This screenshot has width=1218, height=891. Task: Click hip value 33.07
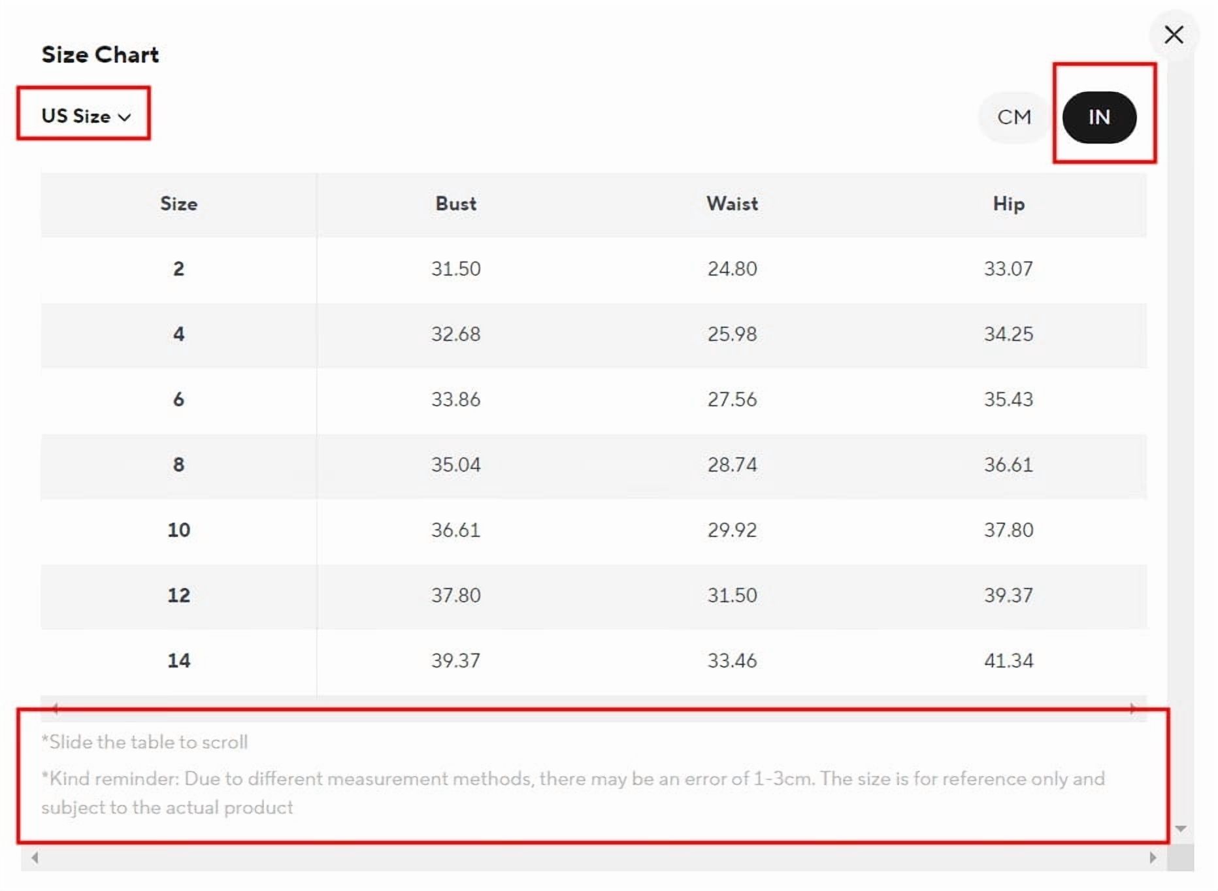pyautogui.click(x=1008, y=268)
